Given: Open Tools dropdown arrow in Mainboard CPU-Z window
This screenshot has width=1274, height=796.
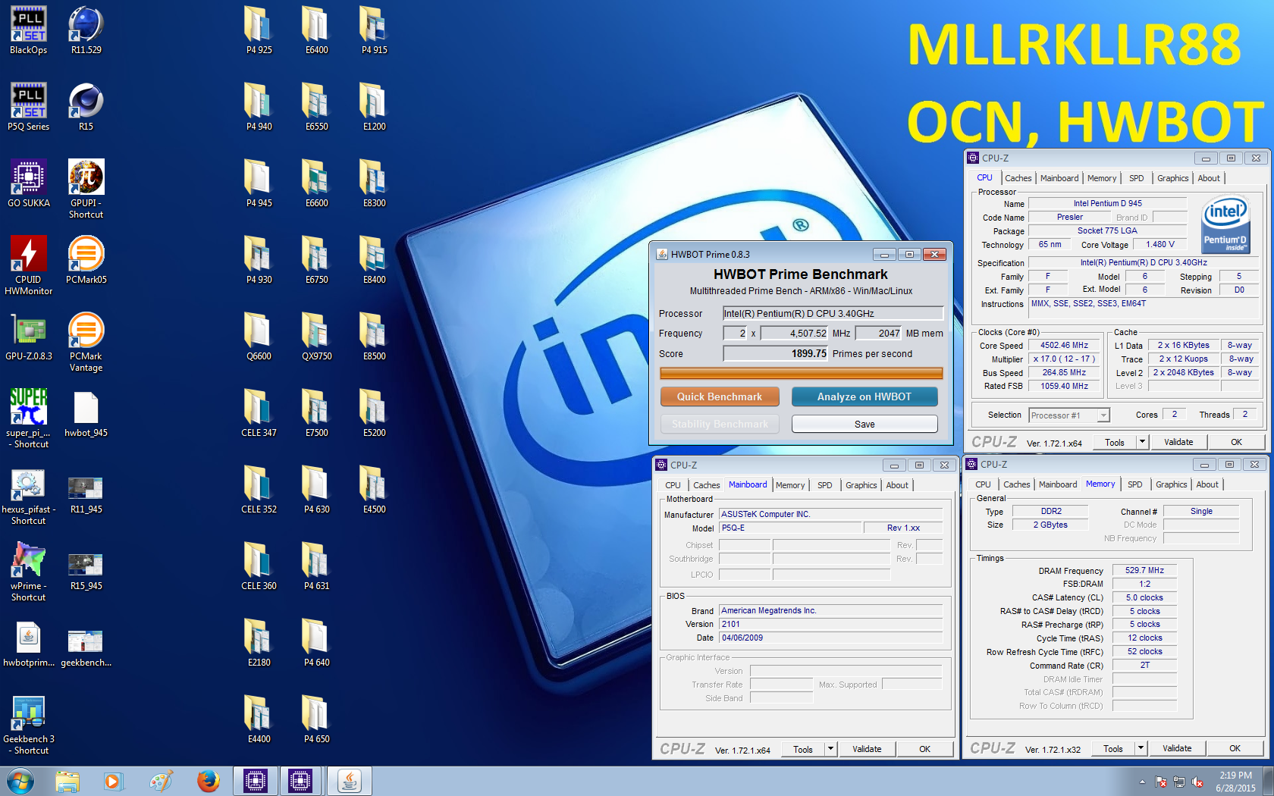Looking at the screenshot, I should 830,749.
